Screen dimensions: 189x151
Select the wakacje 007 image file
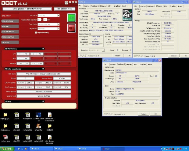tap(27, 116)
